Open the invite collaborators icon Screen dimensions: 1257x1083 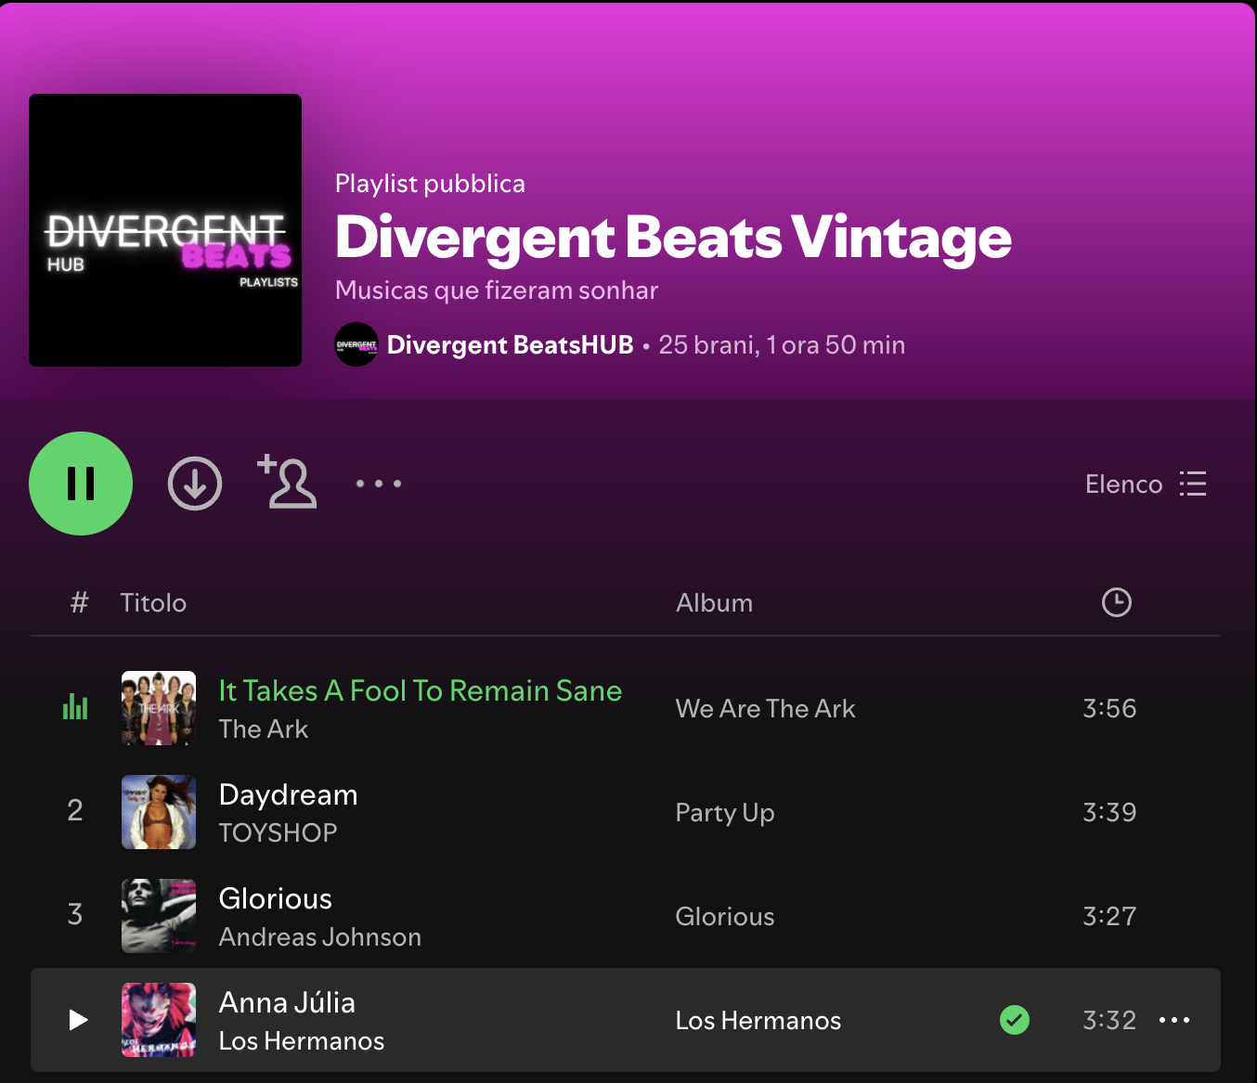(x=287, y=483)
